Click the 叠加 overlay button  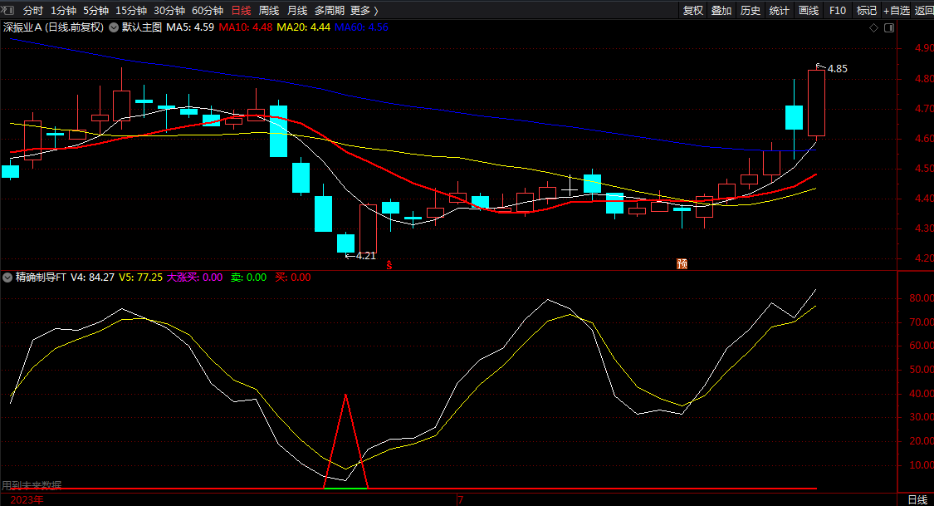click(721, 11)
